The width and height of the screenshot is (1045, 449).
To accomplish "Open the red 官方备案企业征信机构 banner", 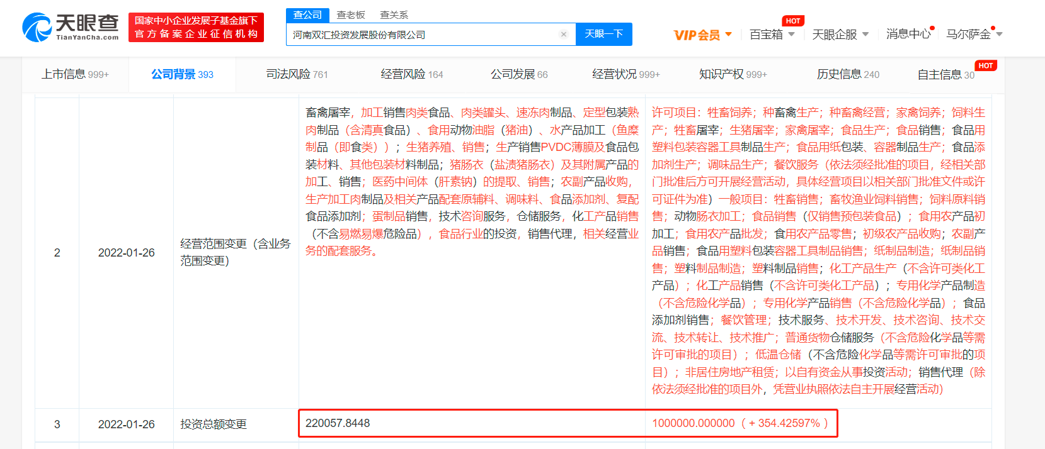I will (196, 28).
